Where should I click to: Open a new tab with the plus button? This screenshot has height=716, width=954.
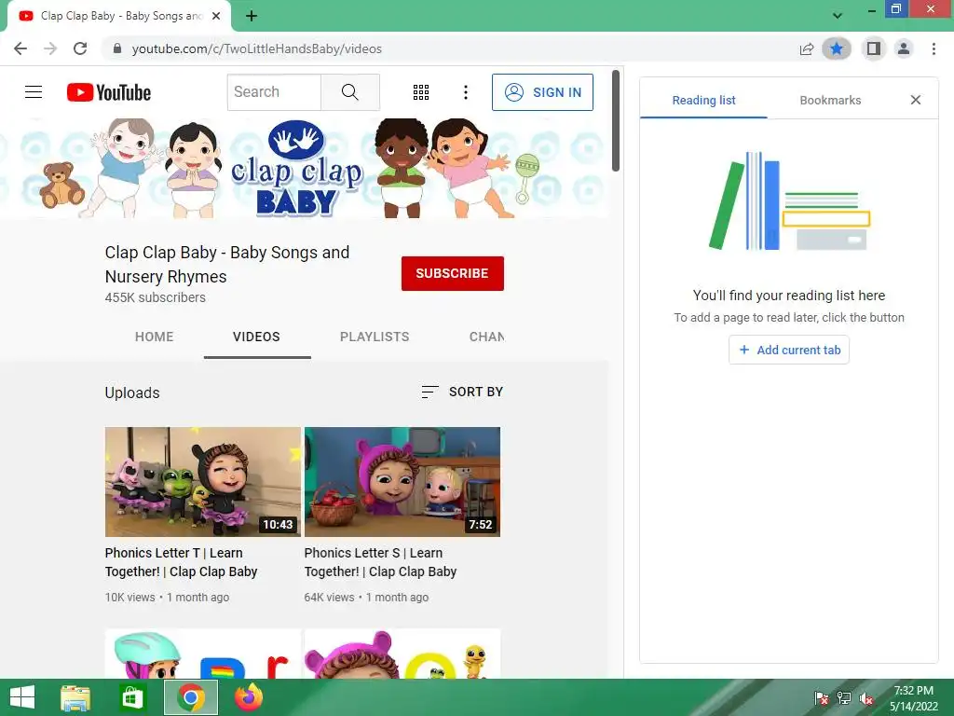[x=252, y=16]
